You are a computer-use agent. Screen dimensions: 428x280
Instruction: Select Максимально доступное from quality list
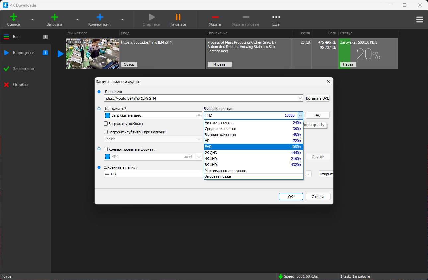coord(253,171)
